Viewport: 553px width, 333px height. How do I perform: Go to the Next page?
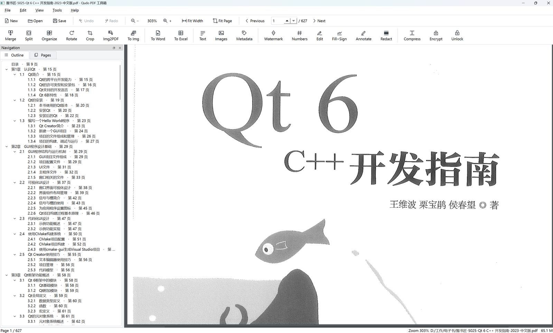pyautogui.click(x=319, y=21)
